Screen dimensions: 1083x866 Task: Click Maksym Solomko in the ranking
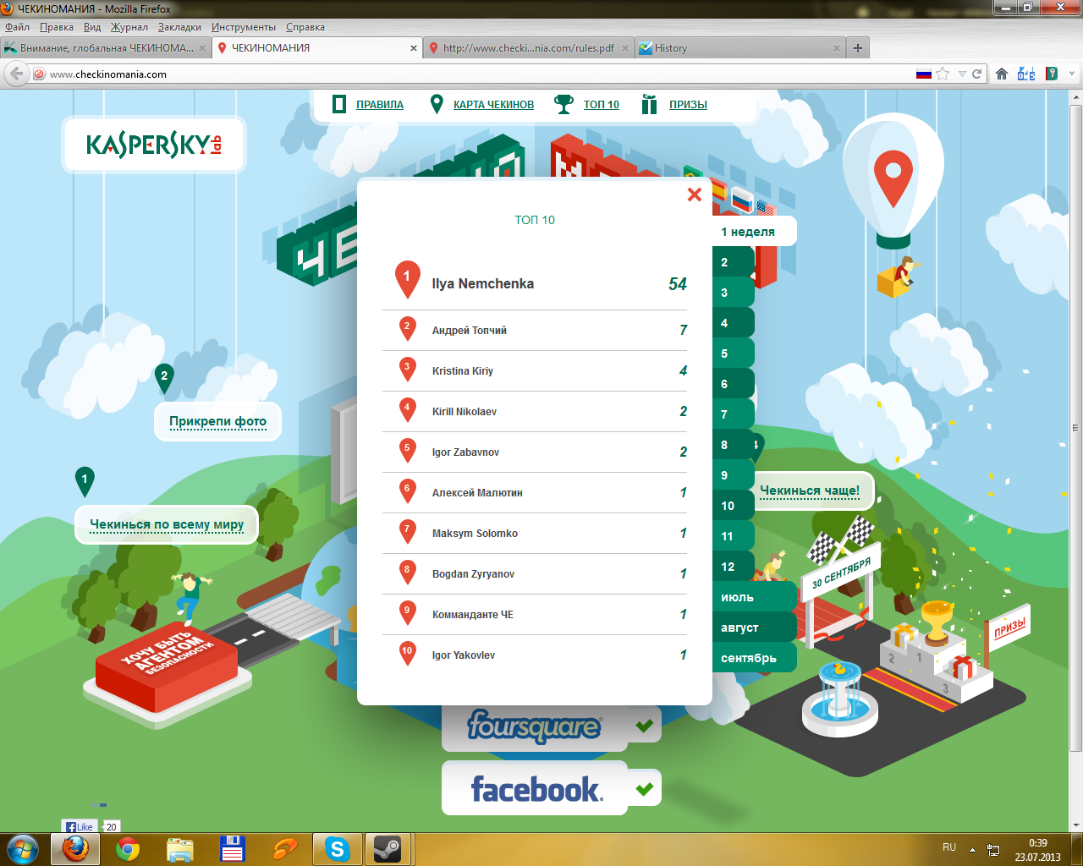(475, 534)
